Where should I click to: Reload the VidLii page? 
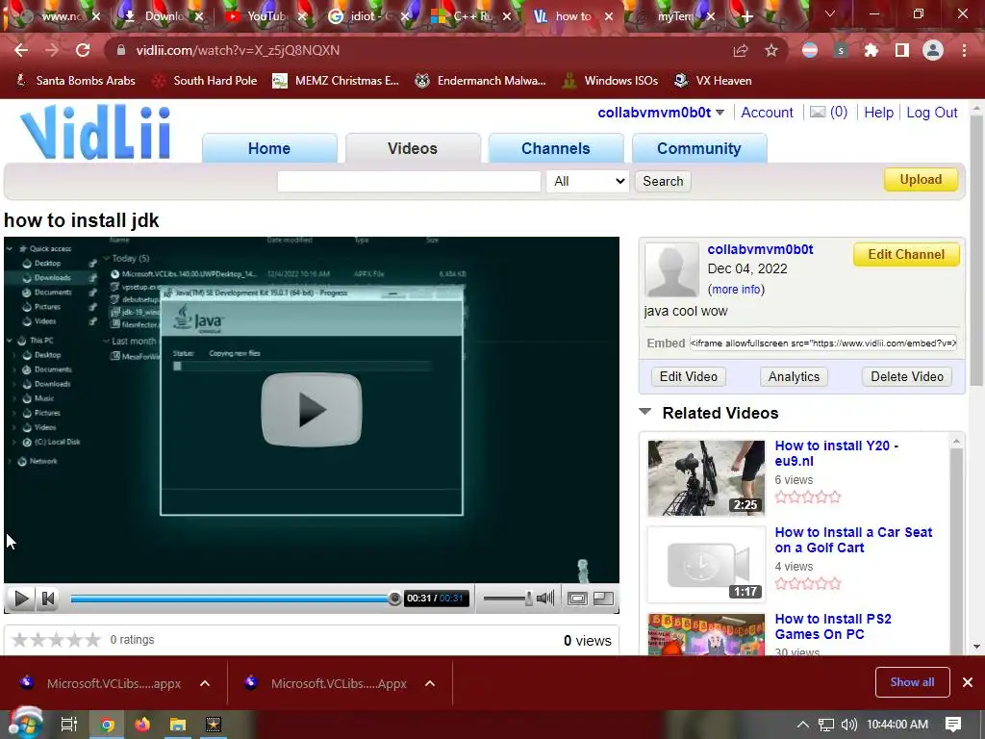(83, 50)
